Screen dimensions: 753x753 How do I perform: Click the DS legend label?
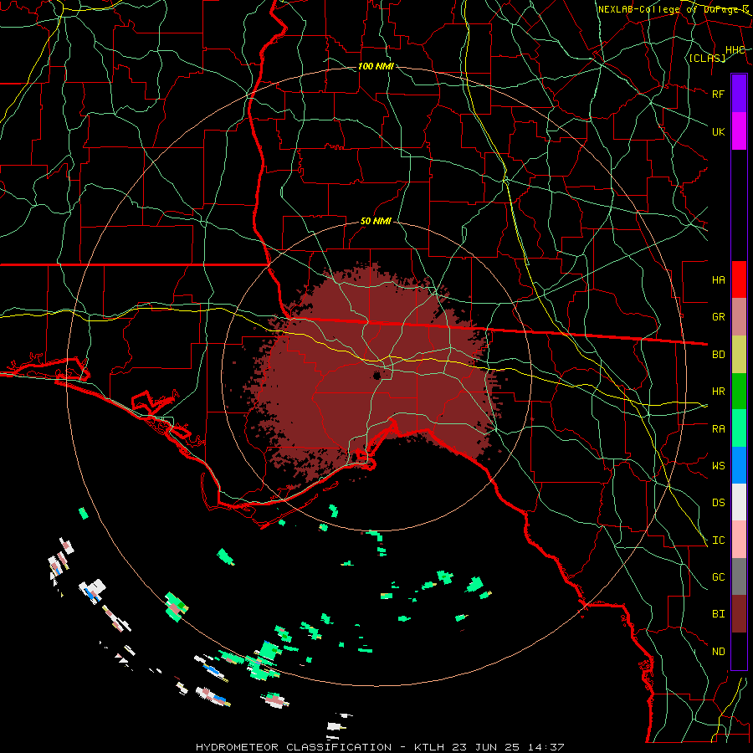pos(719,503)
